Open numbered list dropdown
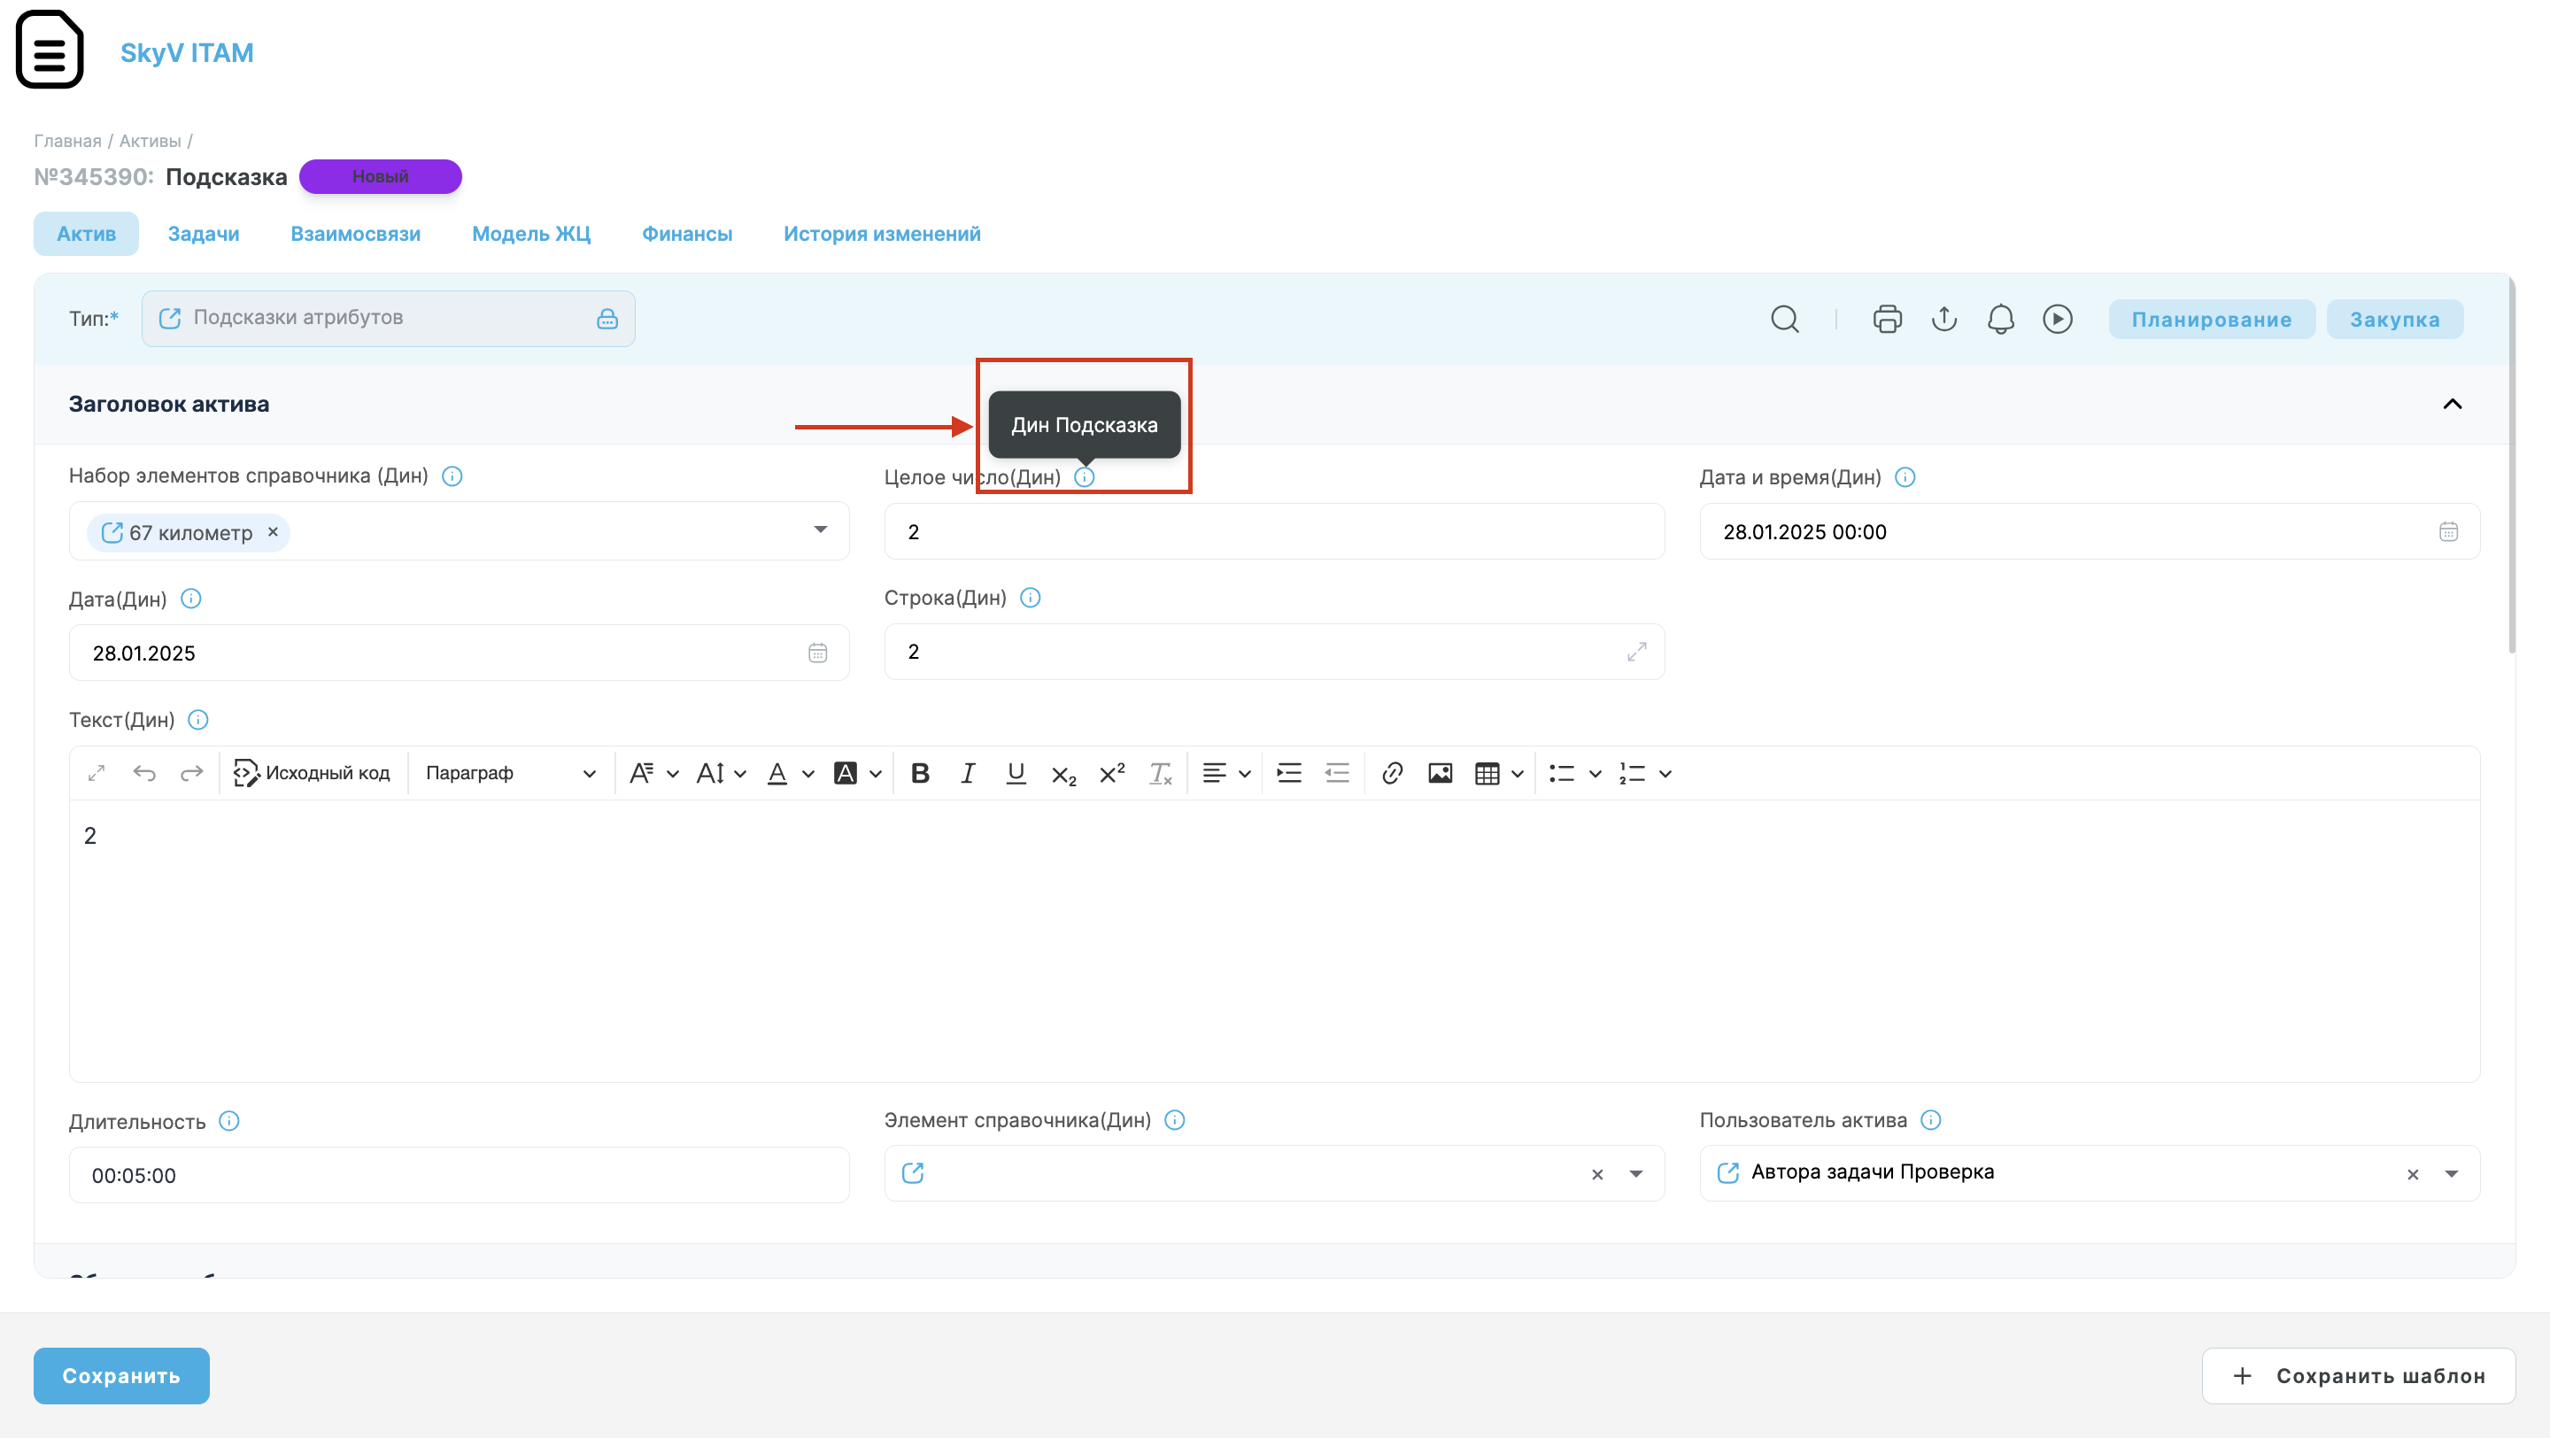This screenshot has height=1438, width=2550. coord(1645,773)
